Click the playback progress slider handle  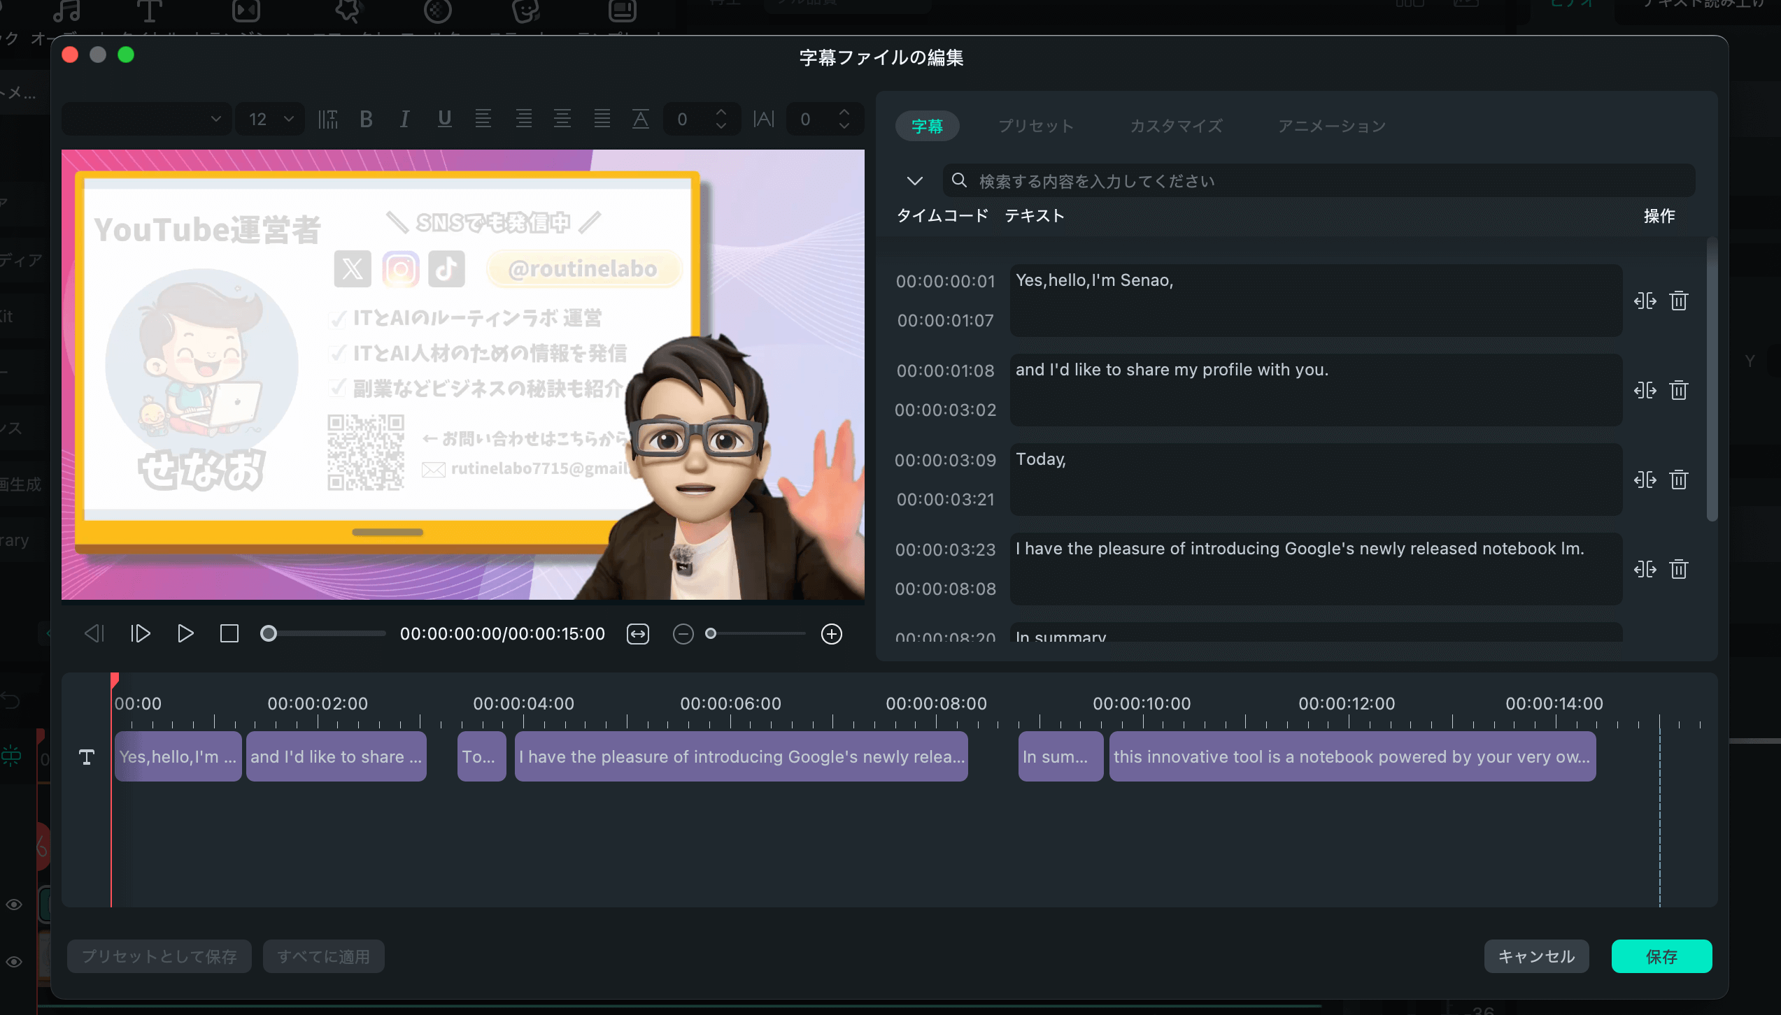click(x=269, y=633)
